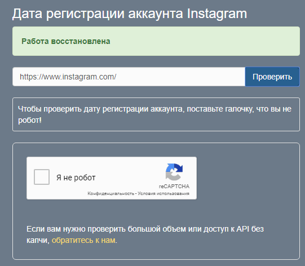Open the 'обратитесь к нам' link
Screen dimensions: 305x266
tap(83, 240)
